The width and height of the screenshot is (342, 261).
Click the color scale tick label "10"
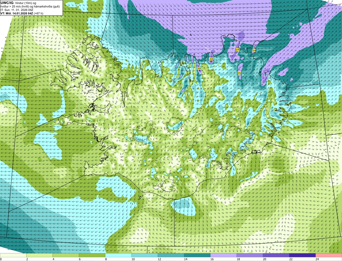133,259
